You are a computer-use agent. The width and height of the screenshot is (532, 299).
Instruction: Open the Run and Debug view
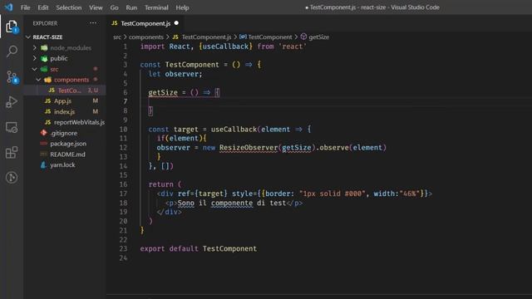(x=12, y=102)
